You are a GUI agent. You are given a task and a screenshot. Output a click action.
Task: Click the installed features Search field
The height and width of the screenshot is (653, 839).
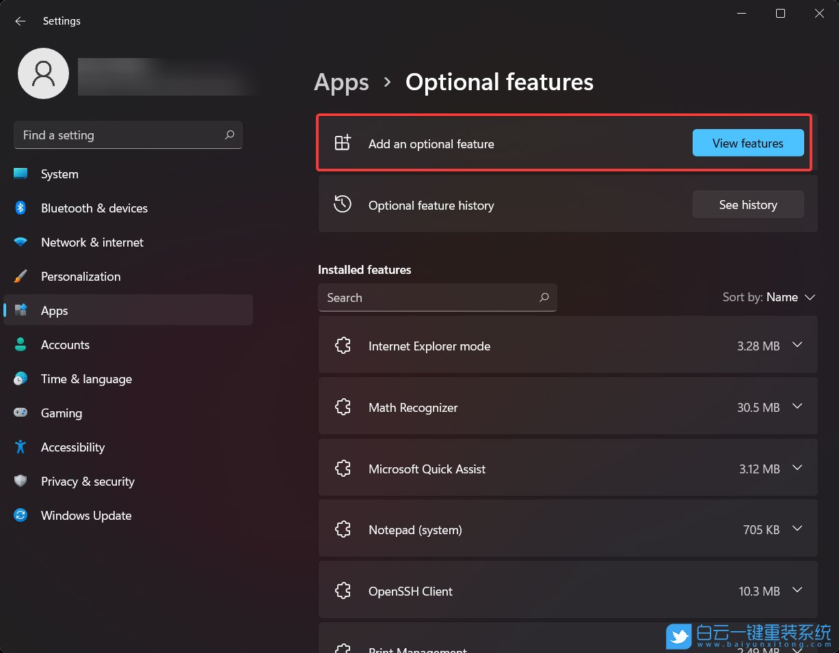(427, 298)
